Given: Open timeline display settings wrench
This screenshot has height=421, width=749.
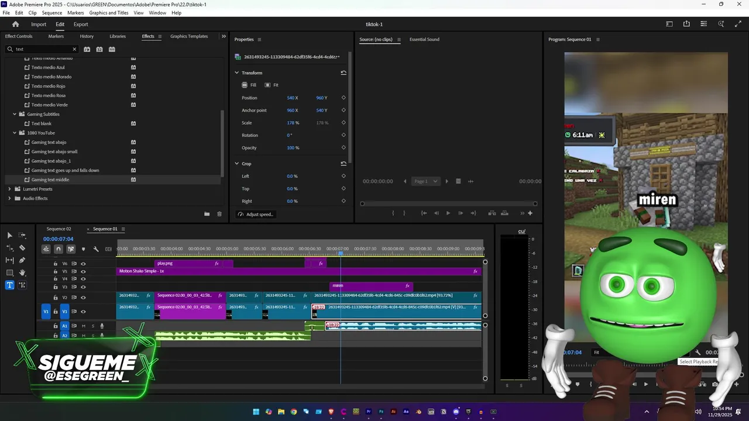Looking at the screenshot, I should (96, 249).
